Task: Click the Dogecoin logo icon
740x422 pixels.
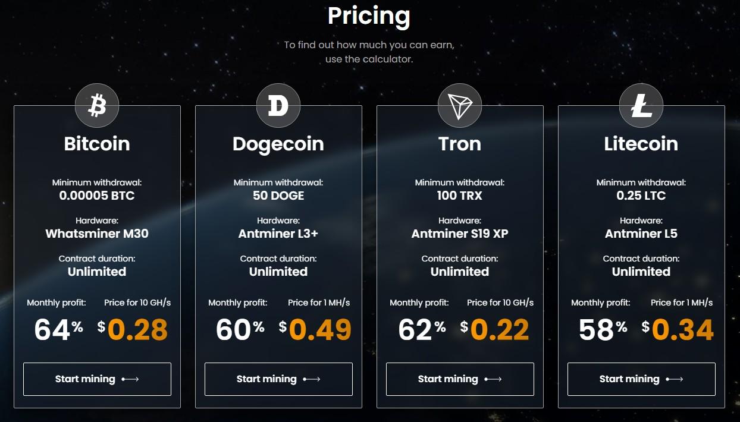Action: pyautogui.click(x=278, y=106)
